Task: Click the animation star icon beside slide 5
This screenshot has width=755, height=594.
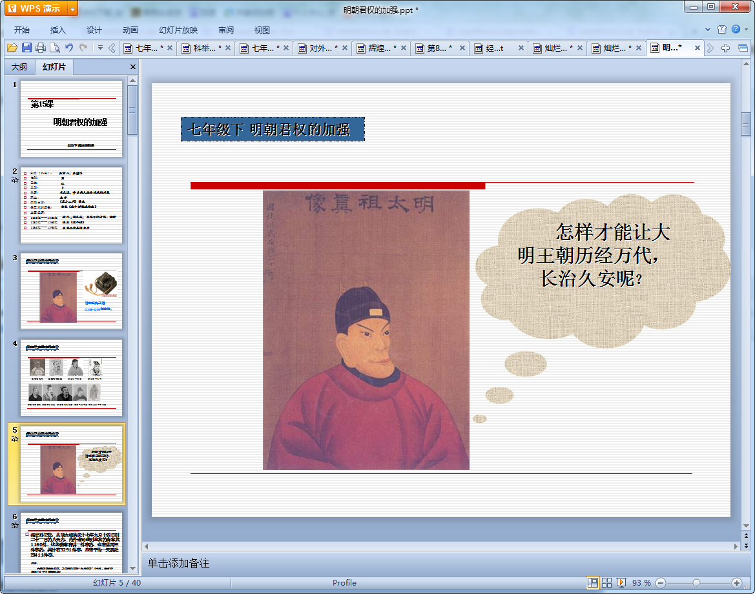Action: pyautogui.click(x=15, y=439)
